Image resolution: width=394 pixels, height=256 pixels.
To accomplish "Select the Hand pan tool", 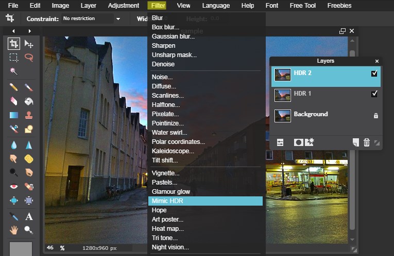I will point(14,230).
